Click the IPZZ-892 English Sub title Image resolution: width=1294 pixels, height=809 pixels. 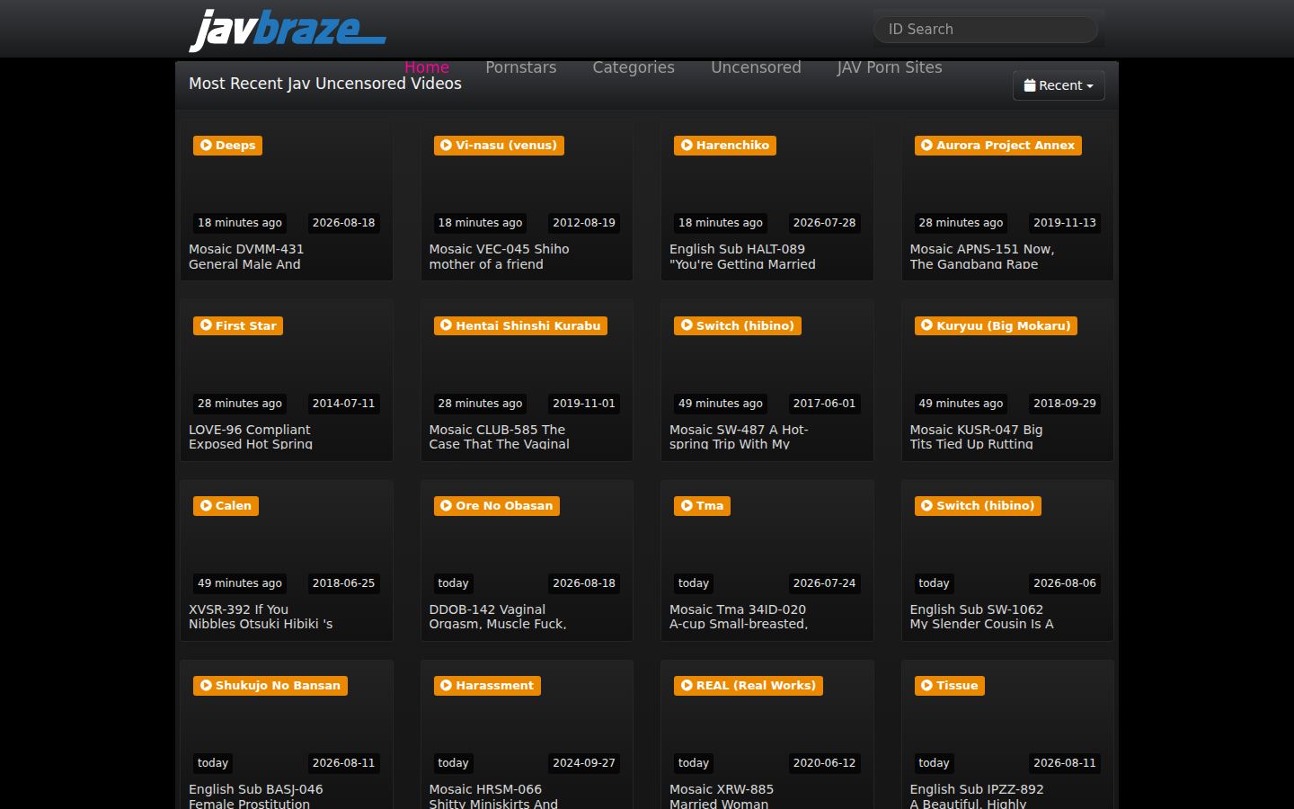pyautogui.click(x=977, y=796)
